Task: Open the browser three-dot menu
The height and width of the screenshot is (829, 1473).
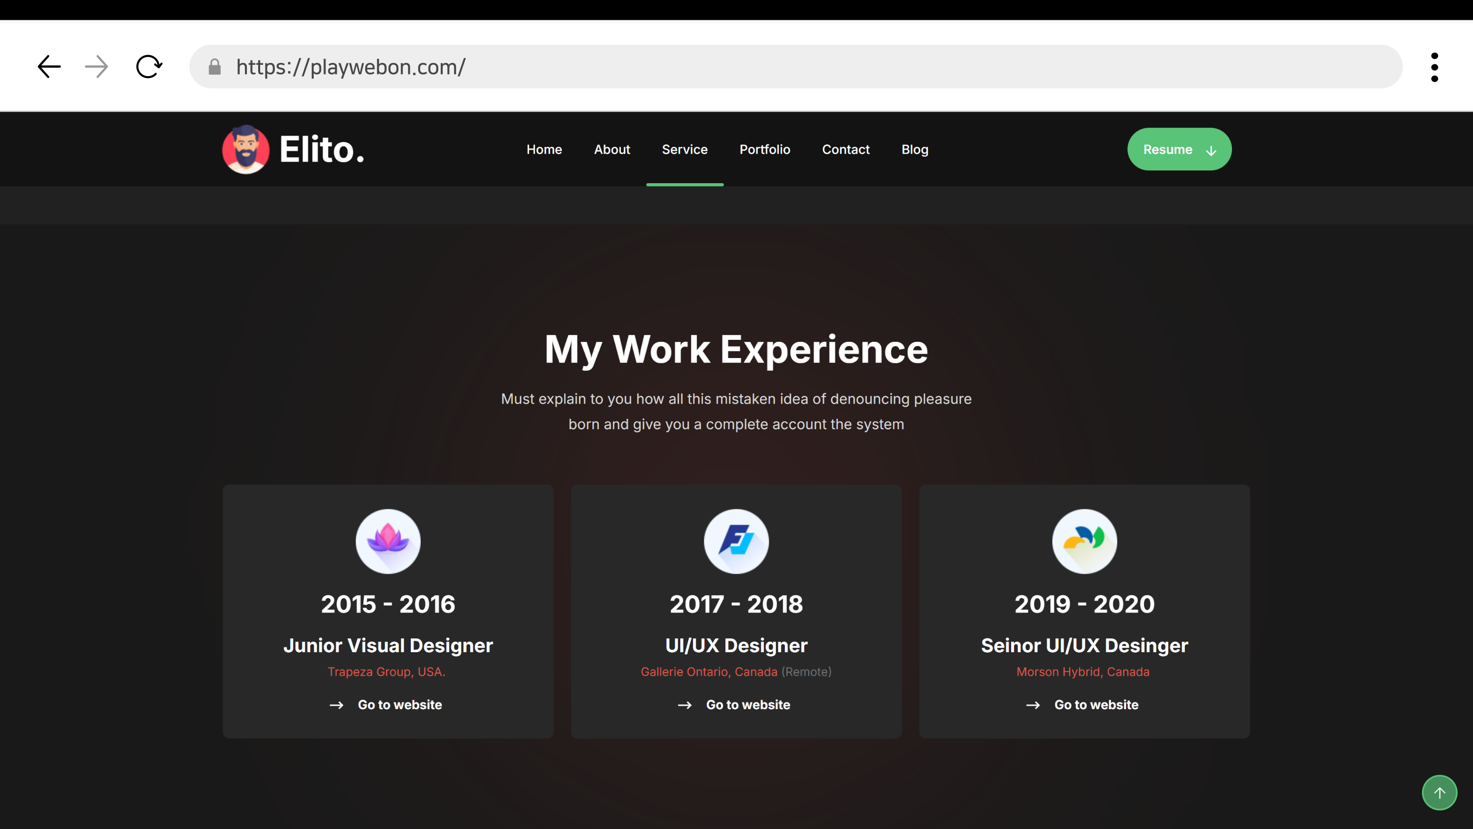Action: 1434,67
